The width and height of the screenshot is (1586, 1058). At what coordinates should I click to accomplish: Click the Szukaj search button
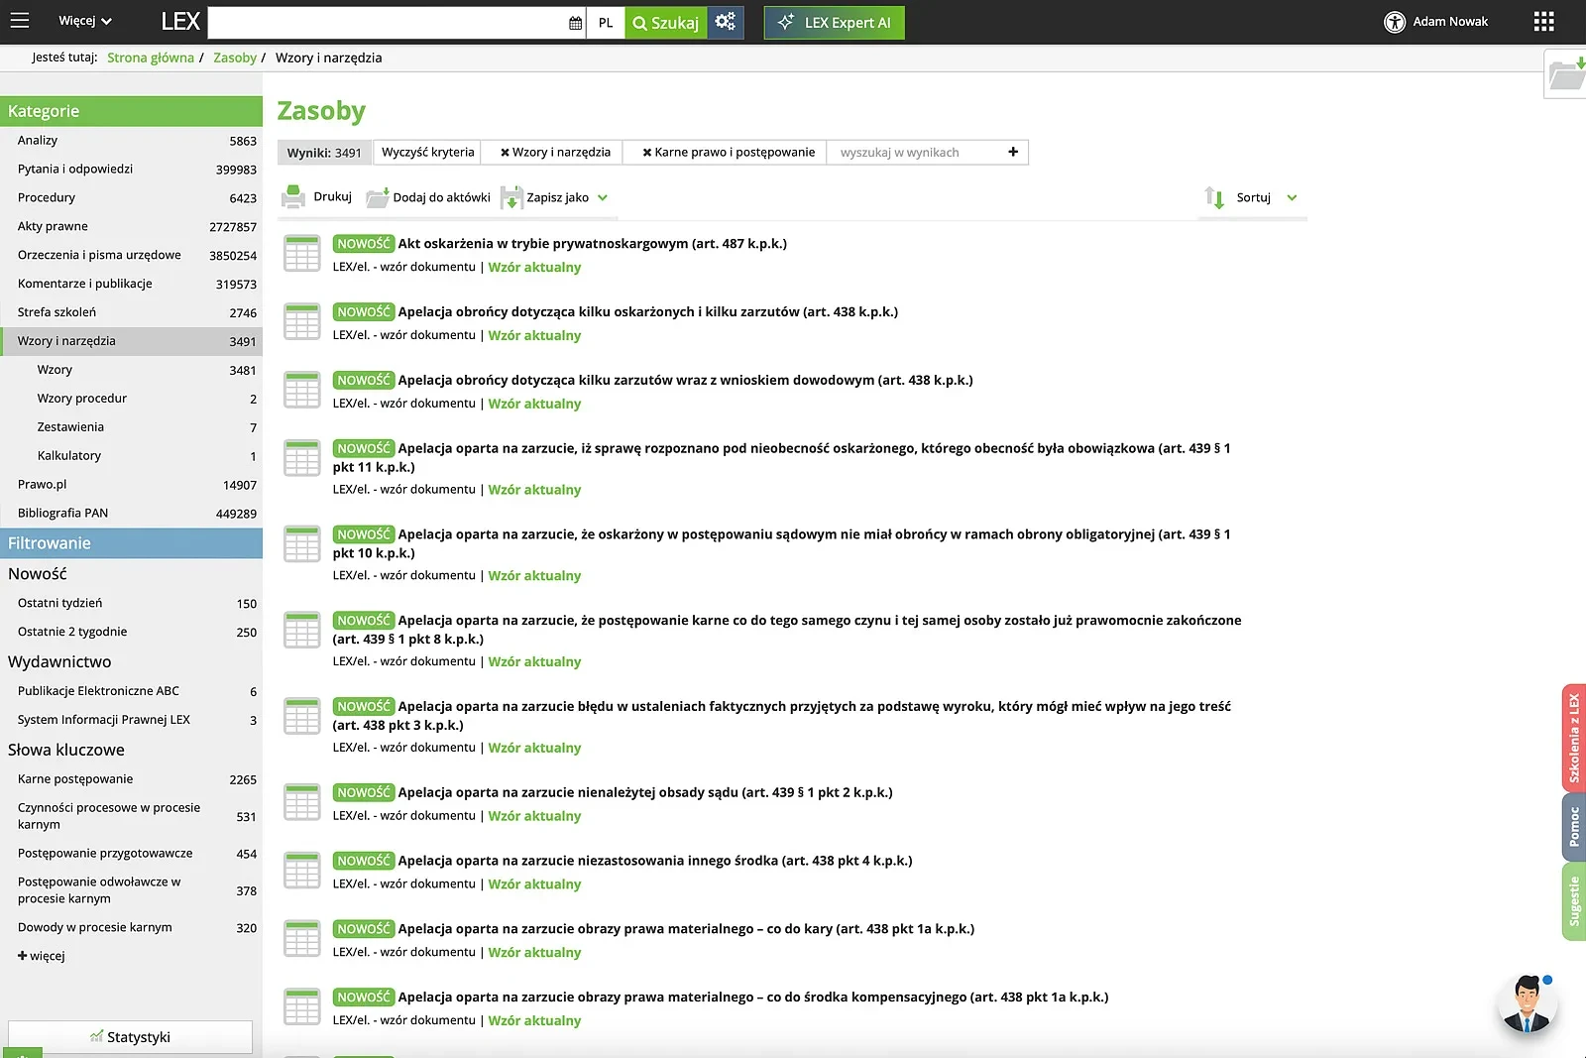[666, 23]
